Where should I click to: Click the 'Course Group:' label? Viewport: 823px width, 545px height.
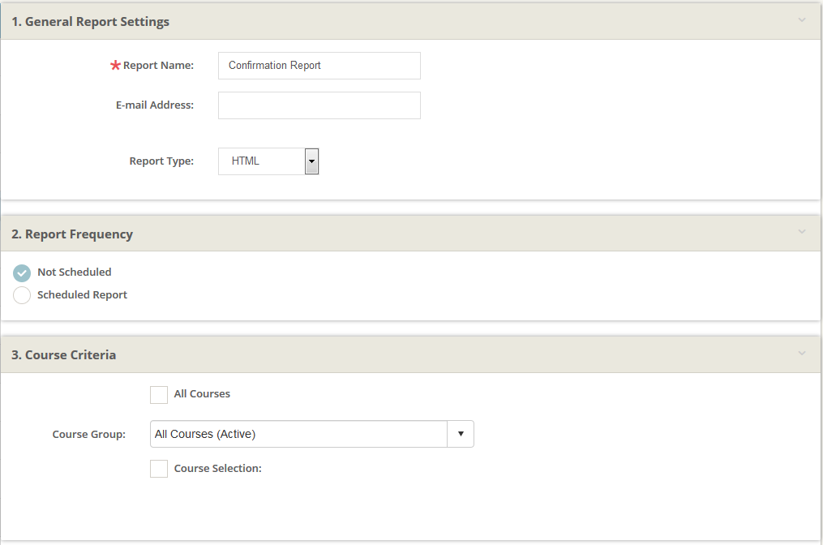89,435
